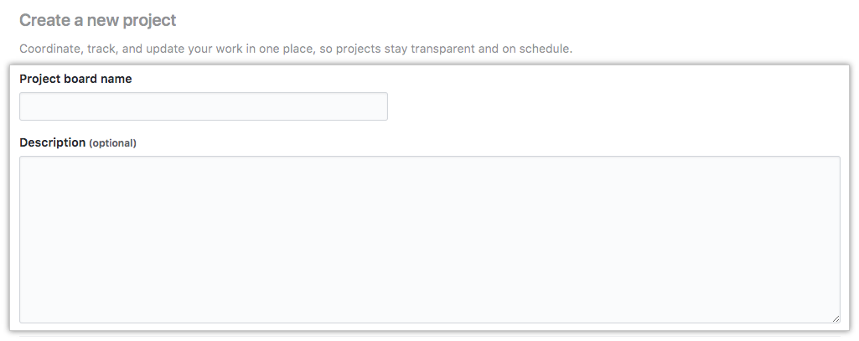Screen dimensions: 859x341
Task: Click the Project board name input field
Action: point(204,106)
